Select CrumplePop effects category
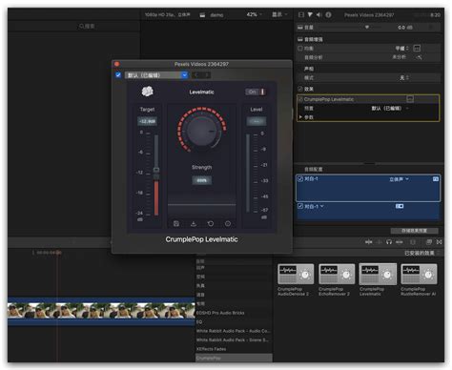 (234, 358)
